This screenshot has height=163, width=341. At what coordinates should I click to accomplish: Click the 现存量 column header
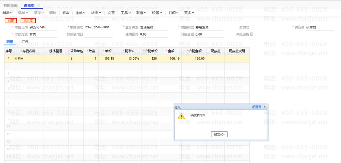pos(216,51)
